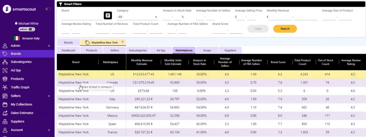
Task: Open the brand list document icon
Action: click(108, 16)
